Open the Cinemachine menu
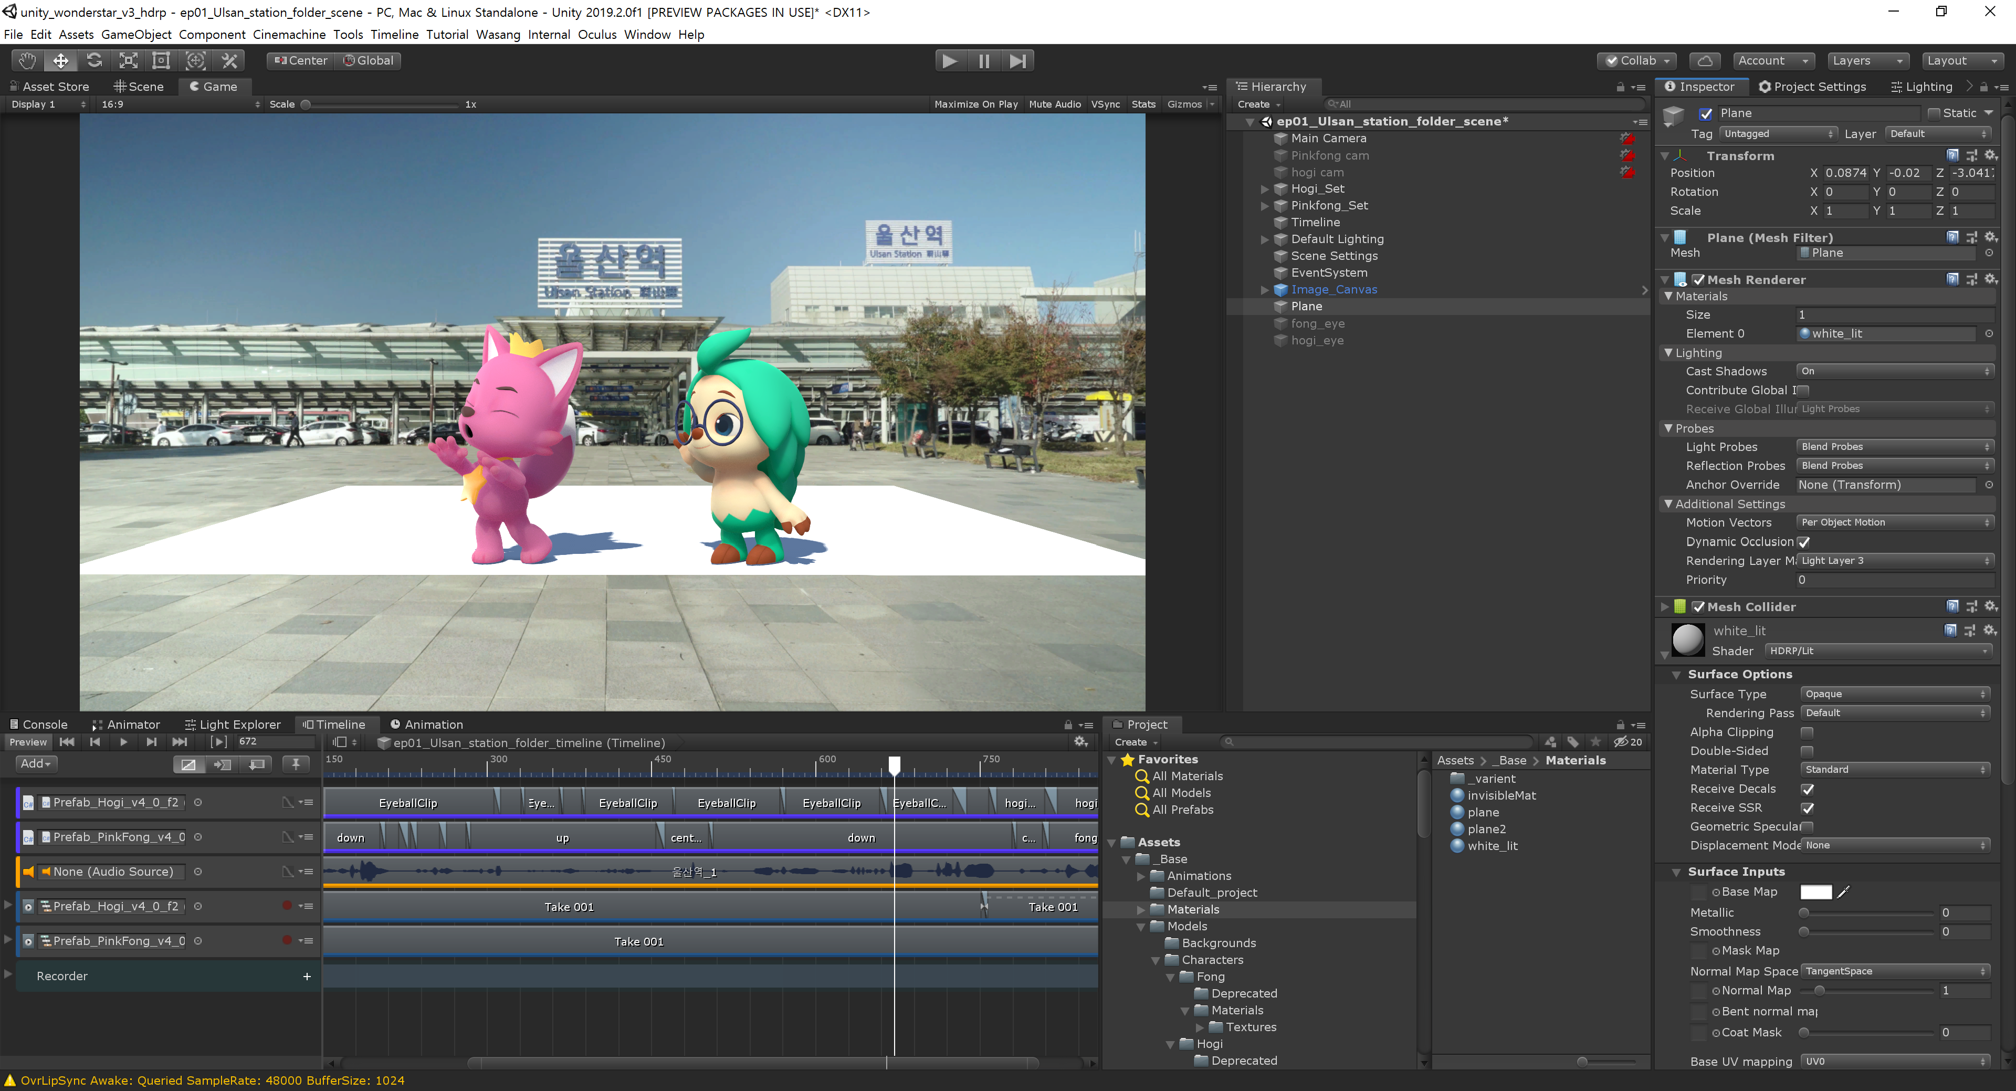2016x1091 pixels. click(x=289, y=35)
